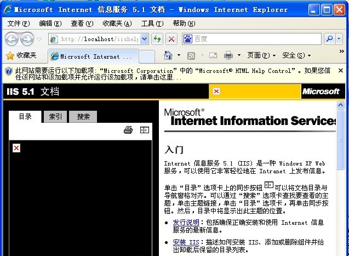Image resolution: width=349 pixels, height=256 pixels.
Task: Expand the RSS feeds dropdown arrow
Action: [202, 55]
